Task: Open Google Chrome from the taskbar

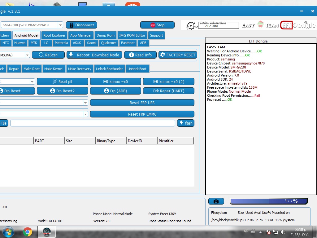Action: pyautogui.click(x=27, y=232)
